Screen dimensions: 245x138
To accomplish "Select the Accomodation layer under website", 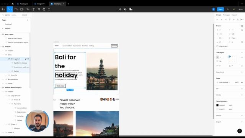I will click(13, 79).
